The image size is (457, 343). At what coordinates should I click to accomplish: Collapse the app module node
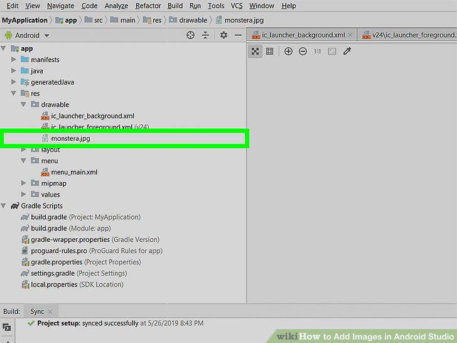click(x=4, y=48)
